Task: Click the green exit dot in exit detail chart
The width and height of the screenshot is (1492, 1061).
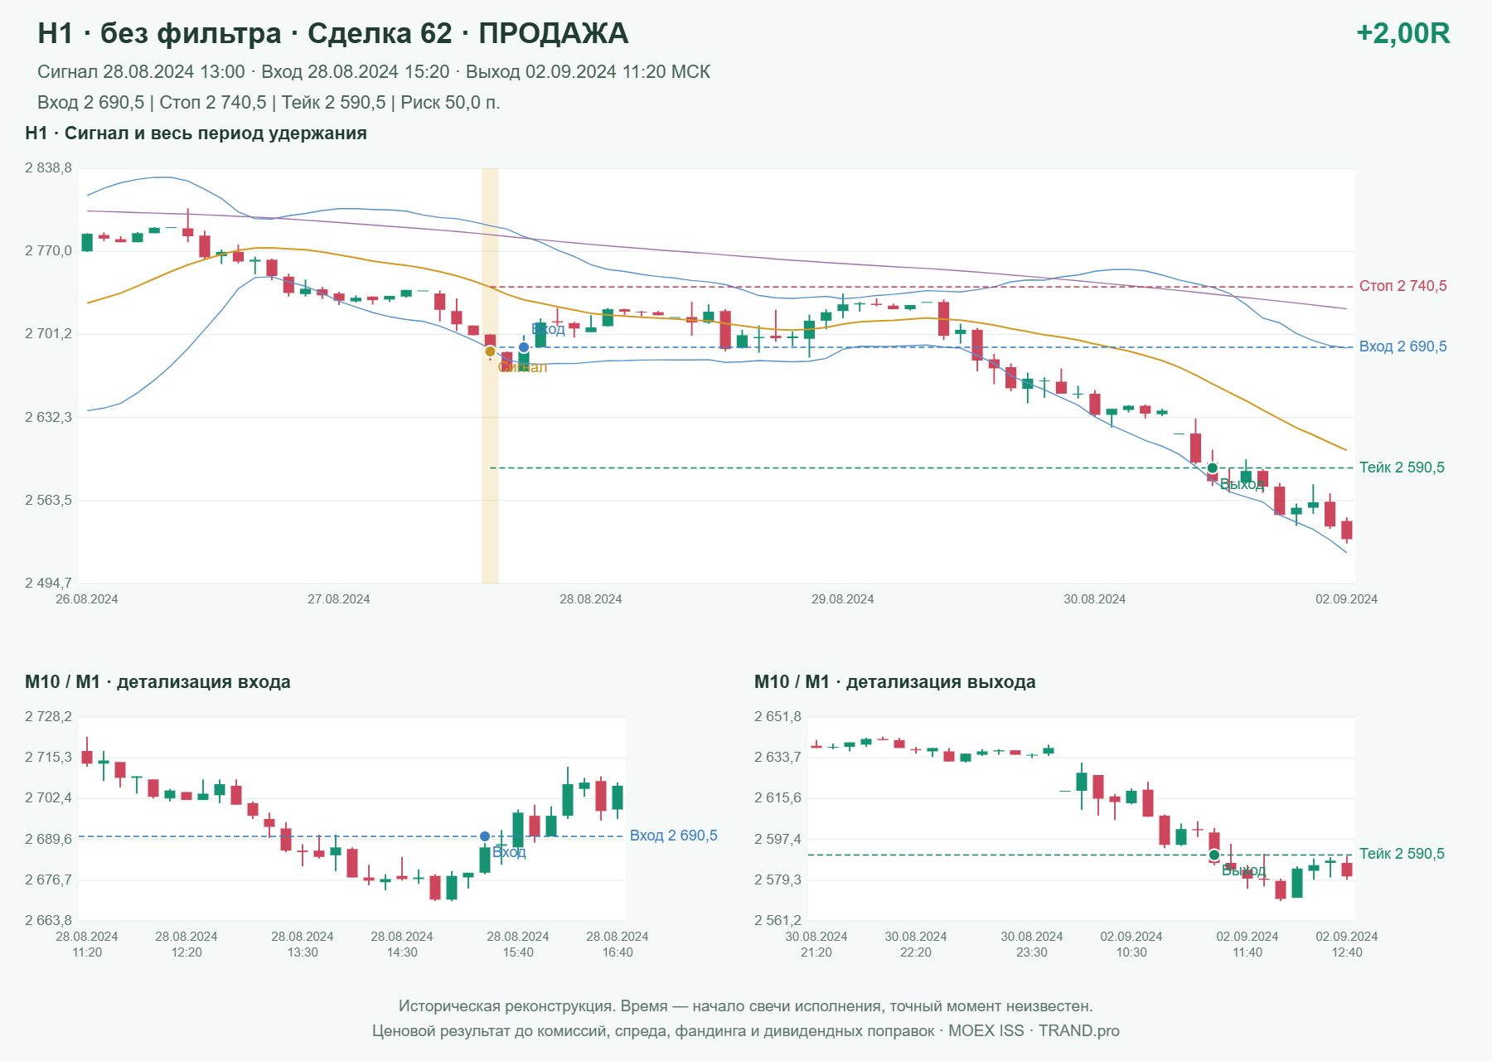Action: point(1214,855)
